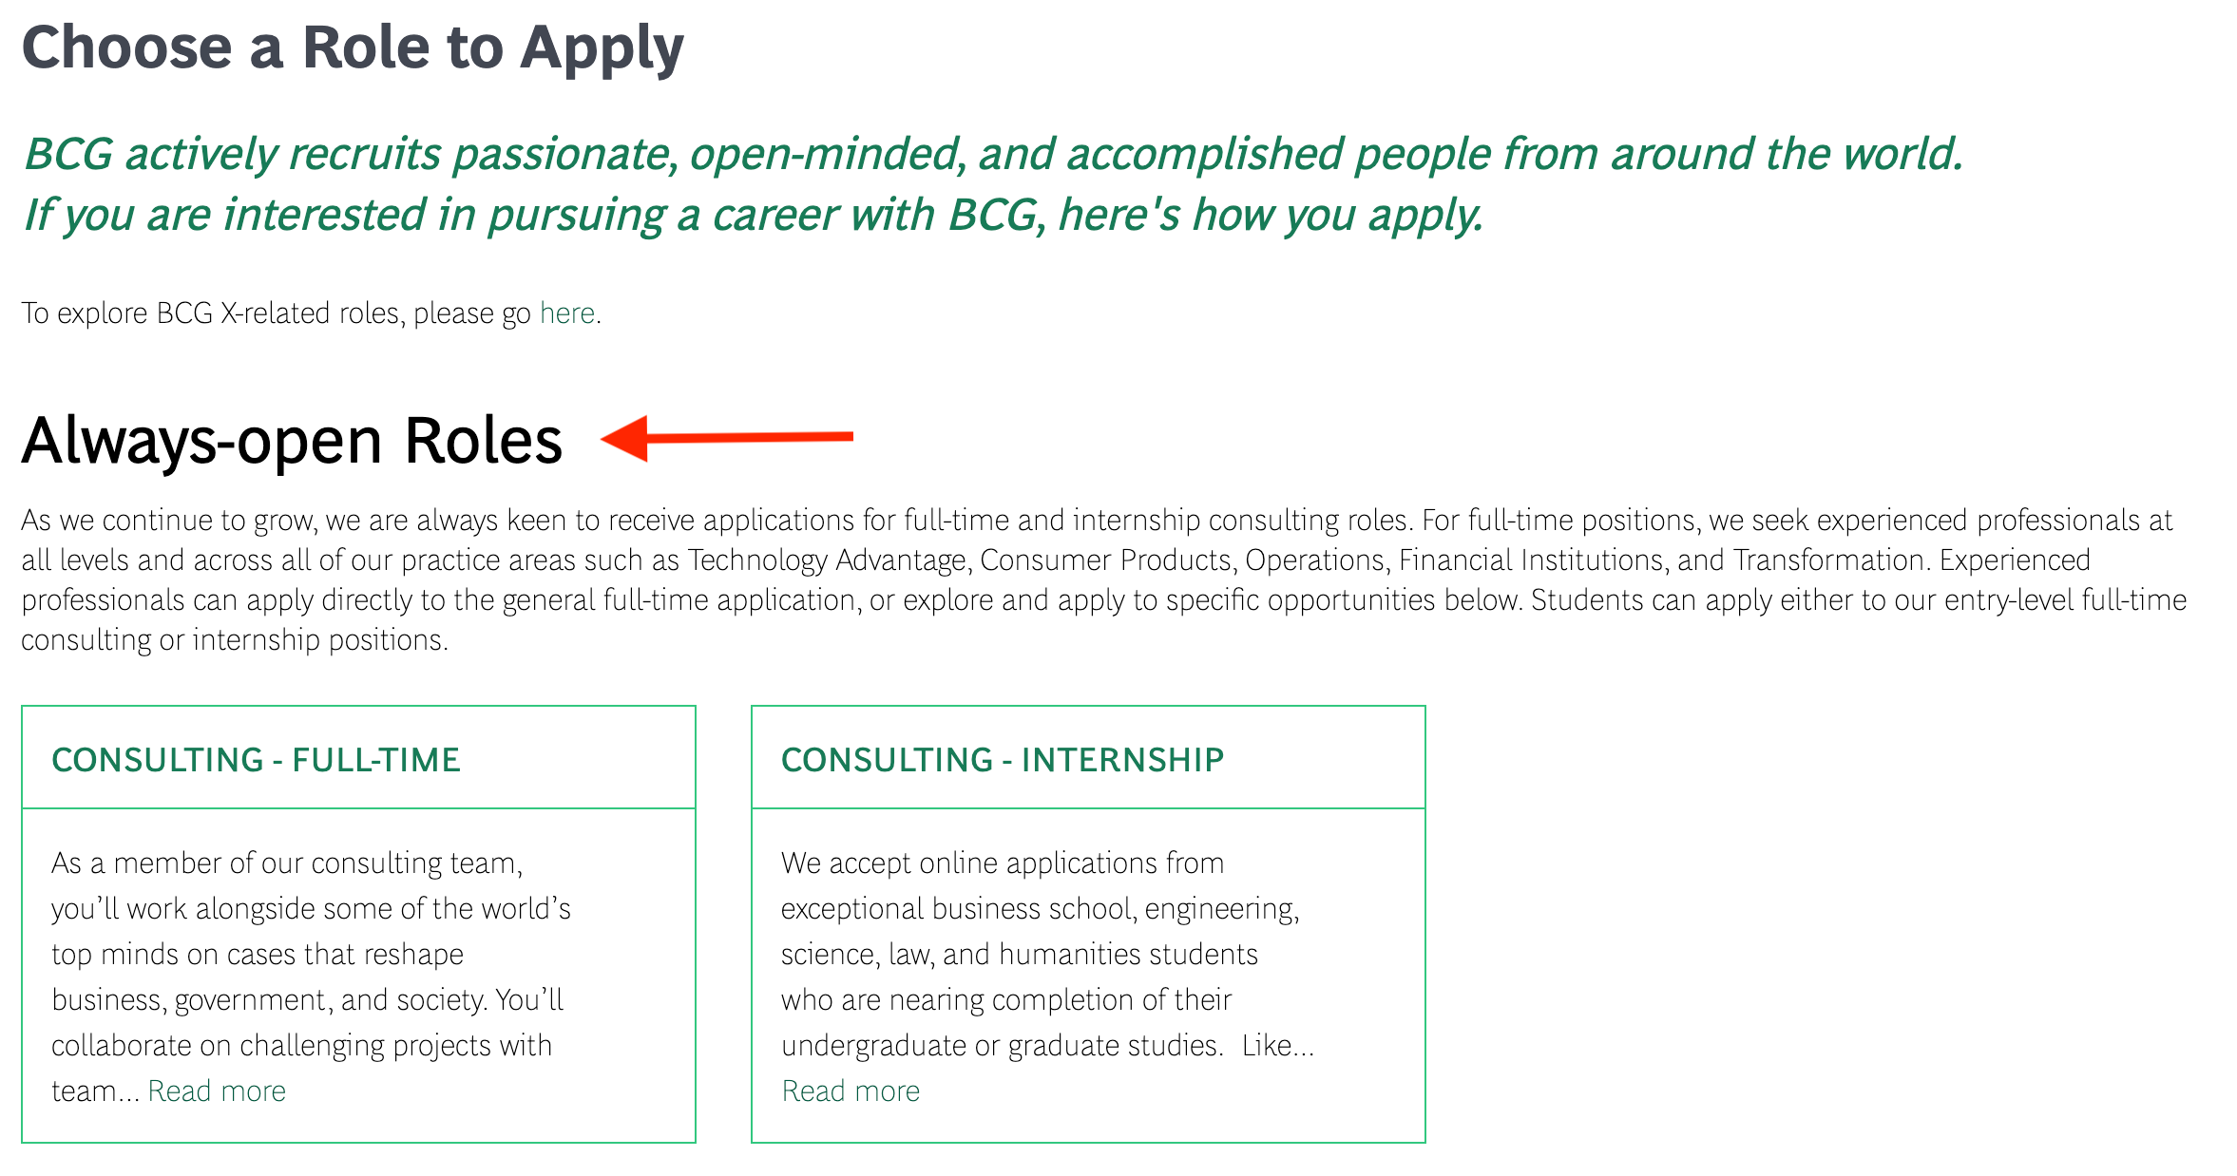The image size is (2237, 1176).
Task: Select the CONSULTING - INTERNSHIP card title
Action: (1003, 760)
